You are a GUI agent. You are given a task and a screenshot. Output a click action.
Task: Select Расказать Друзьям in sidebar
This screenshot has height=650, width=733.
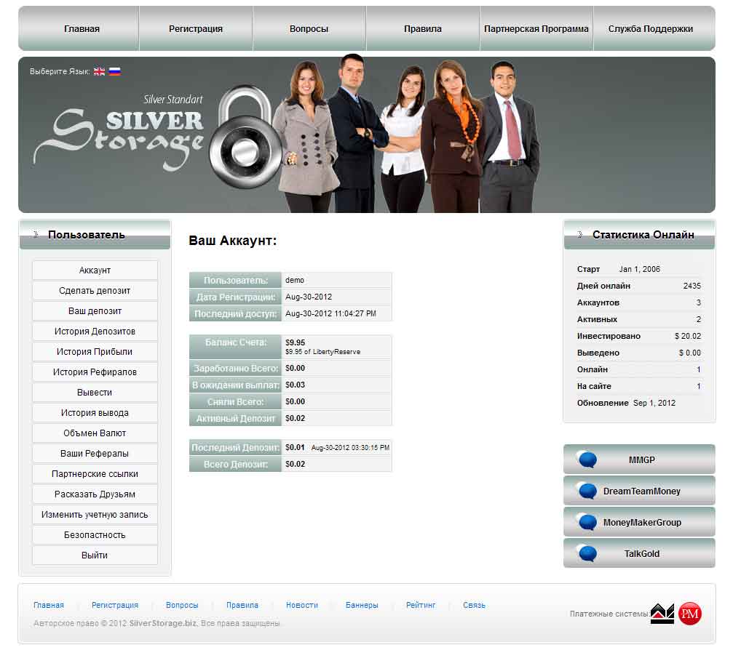tap(95, 494)
